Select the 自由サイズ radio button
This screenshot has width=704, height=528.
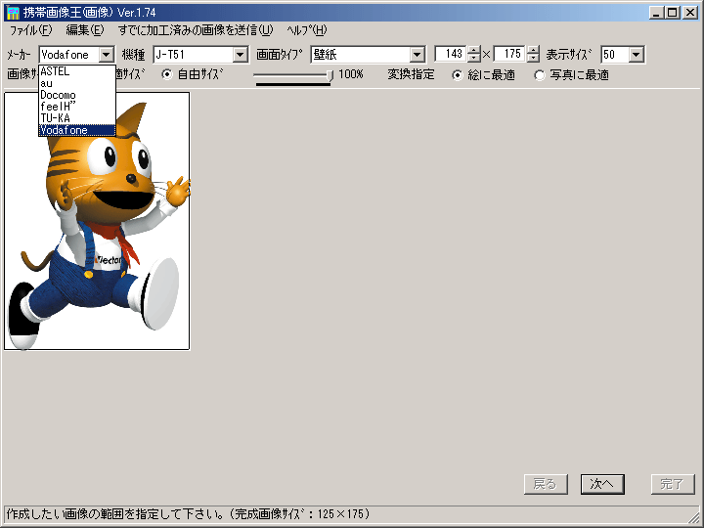pos(167,74)
